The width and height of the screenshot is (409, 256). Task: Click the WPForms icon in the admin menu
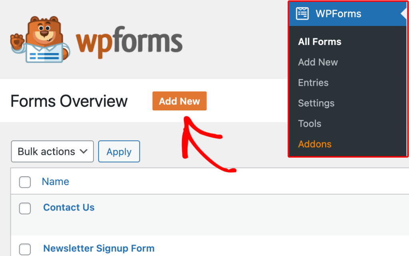[302, 13]
